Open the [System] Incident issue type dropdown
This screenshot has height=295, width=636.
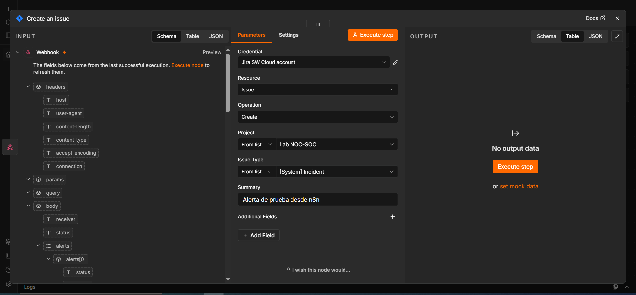click(337, 172)
